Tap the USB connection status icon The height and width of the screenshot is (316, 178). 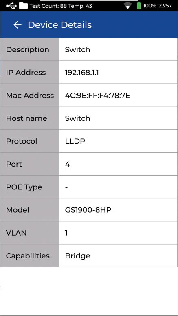(11, 6)
